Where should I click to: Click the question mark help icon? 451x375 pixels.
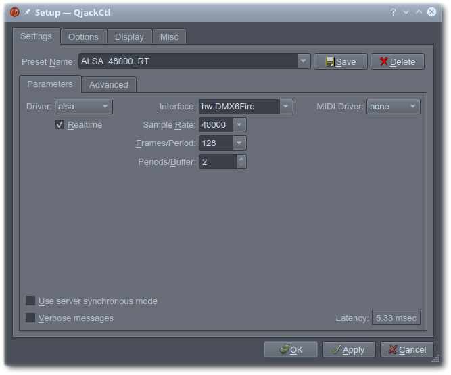(x=393, y=12)
